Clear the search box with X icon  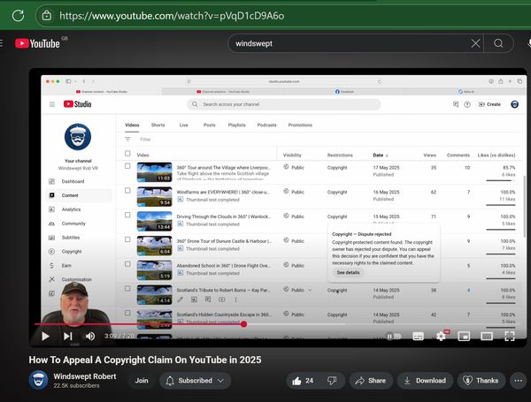475,43
